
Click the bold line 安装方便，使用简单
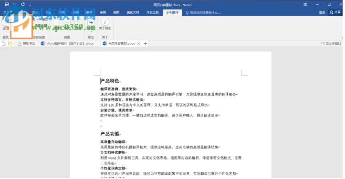click(116, 110)
